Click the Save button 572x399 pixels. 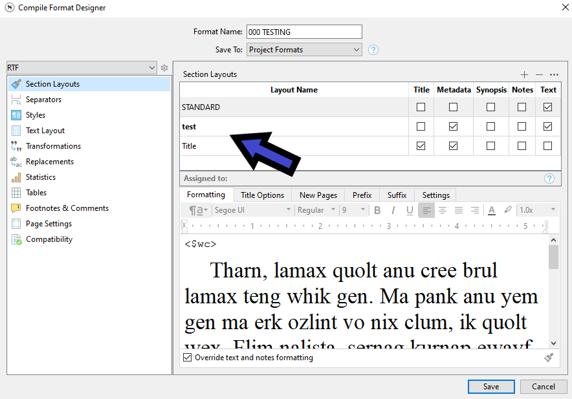click(x=490, y=387)
